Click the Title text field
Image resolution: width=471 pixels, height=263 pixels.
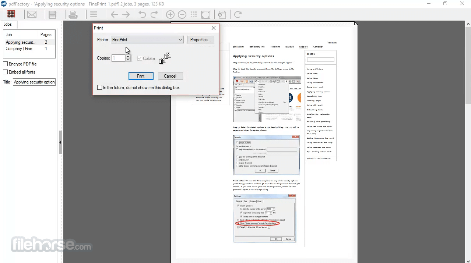(x=34, y=82)
